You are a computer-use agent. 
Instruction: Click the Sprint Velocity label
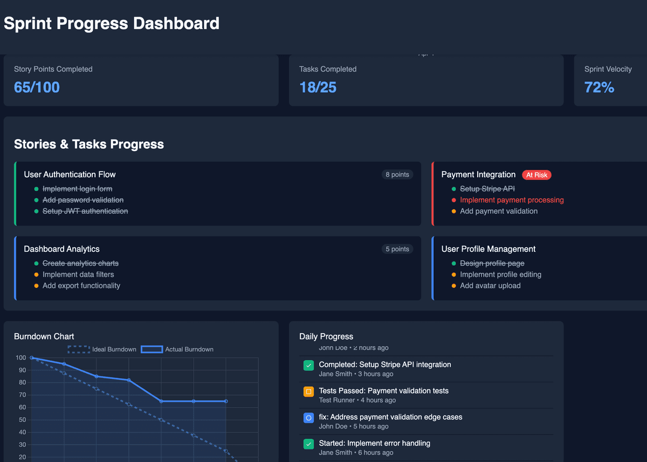[x=608, y=69]
